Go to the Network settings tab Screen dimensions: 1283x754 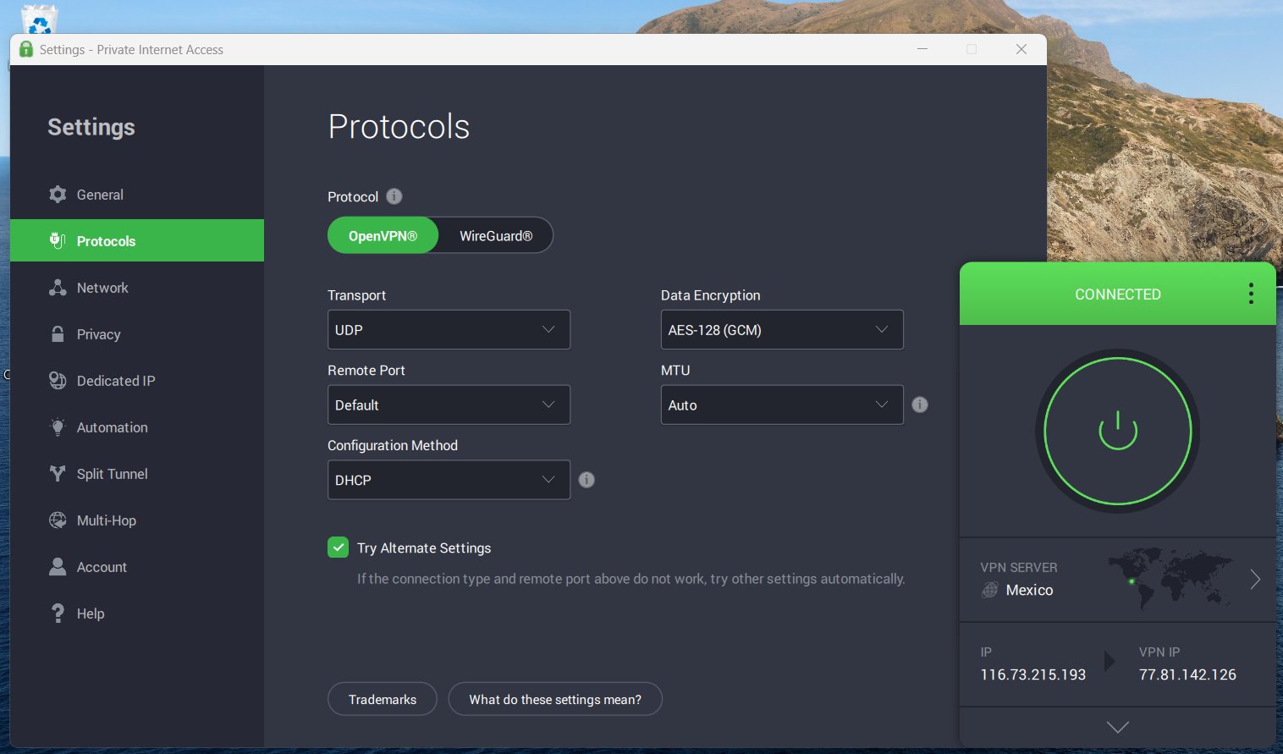(x=102, y=288)
